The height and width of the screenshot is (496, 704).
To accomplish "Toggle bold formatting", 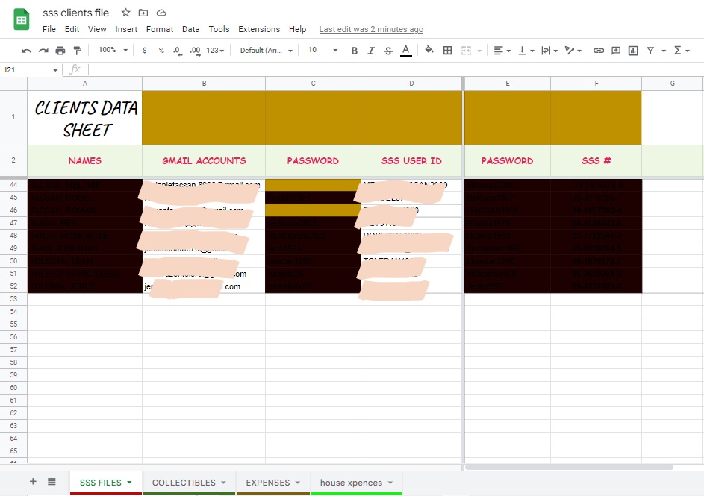I will (355, 51).
